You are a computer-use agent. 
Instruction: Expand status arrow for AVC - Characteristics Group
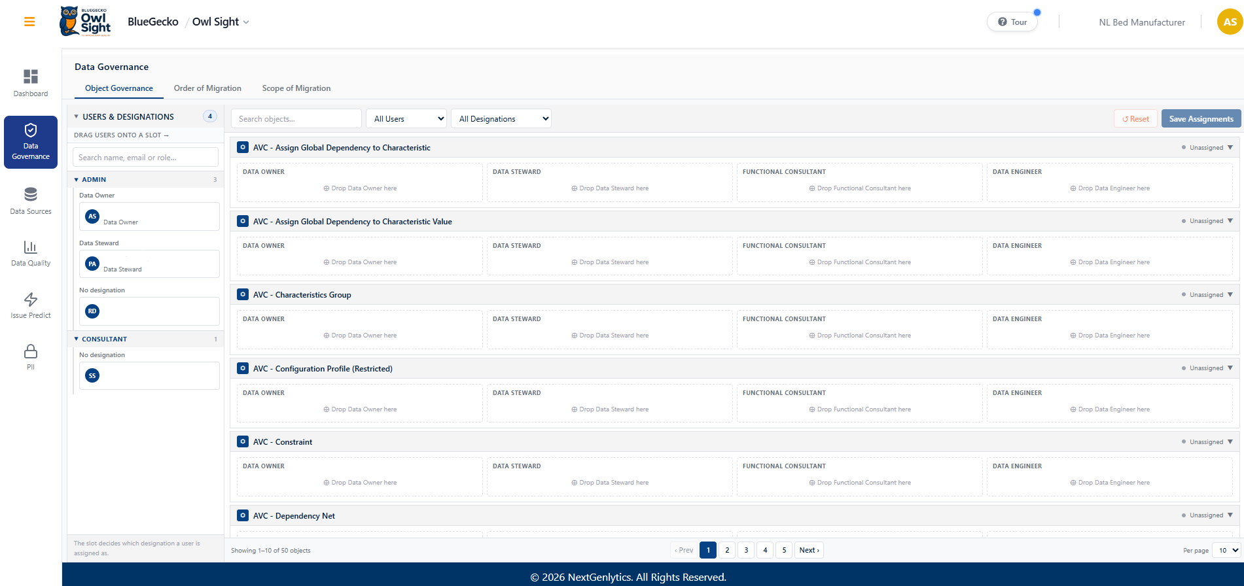1230,294
